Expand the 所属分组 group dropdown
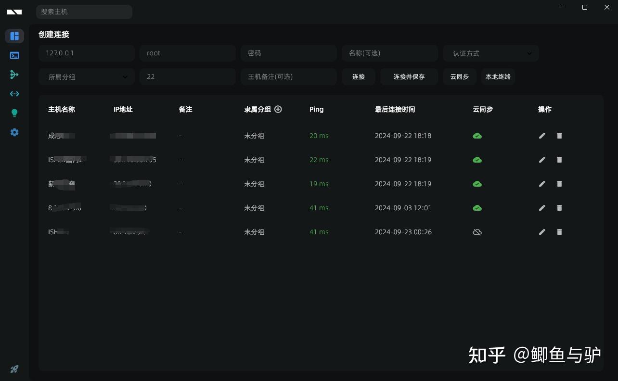 point(86,76)
